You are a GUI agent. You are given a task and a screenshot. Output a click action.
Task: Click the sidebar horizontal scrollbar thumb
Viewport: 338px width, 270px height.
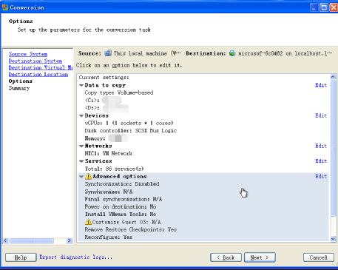pos(32,240)
